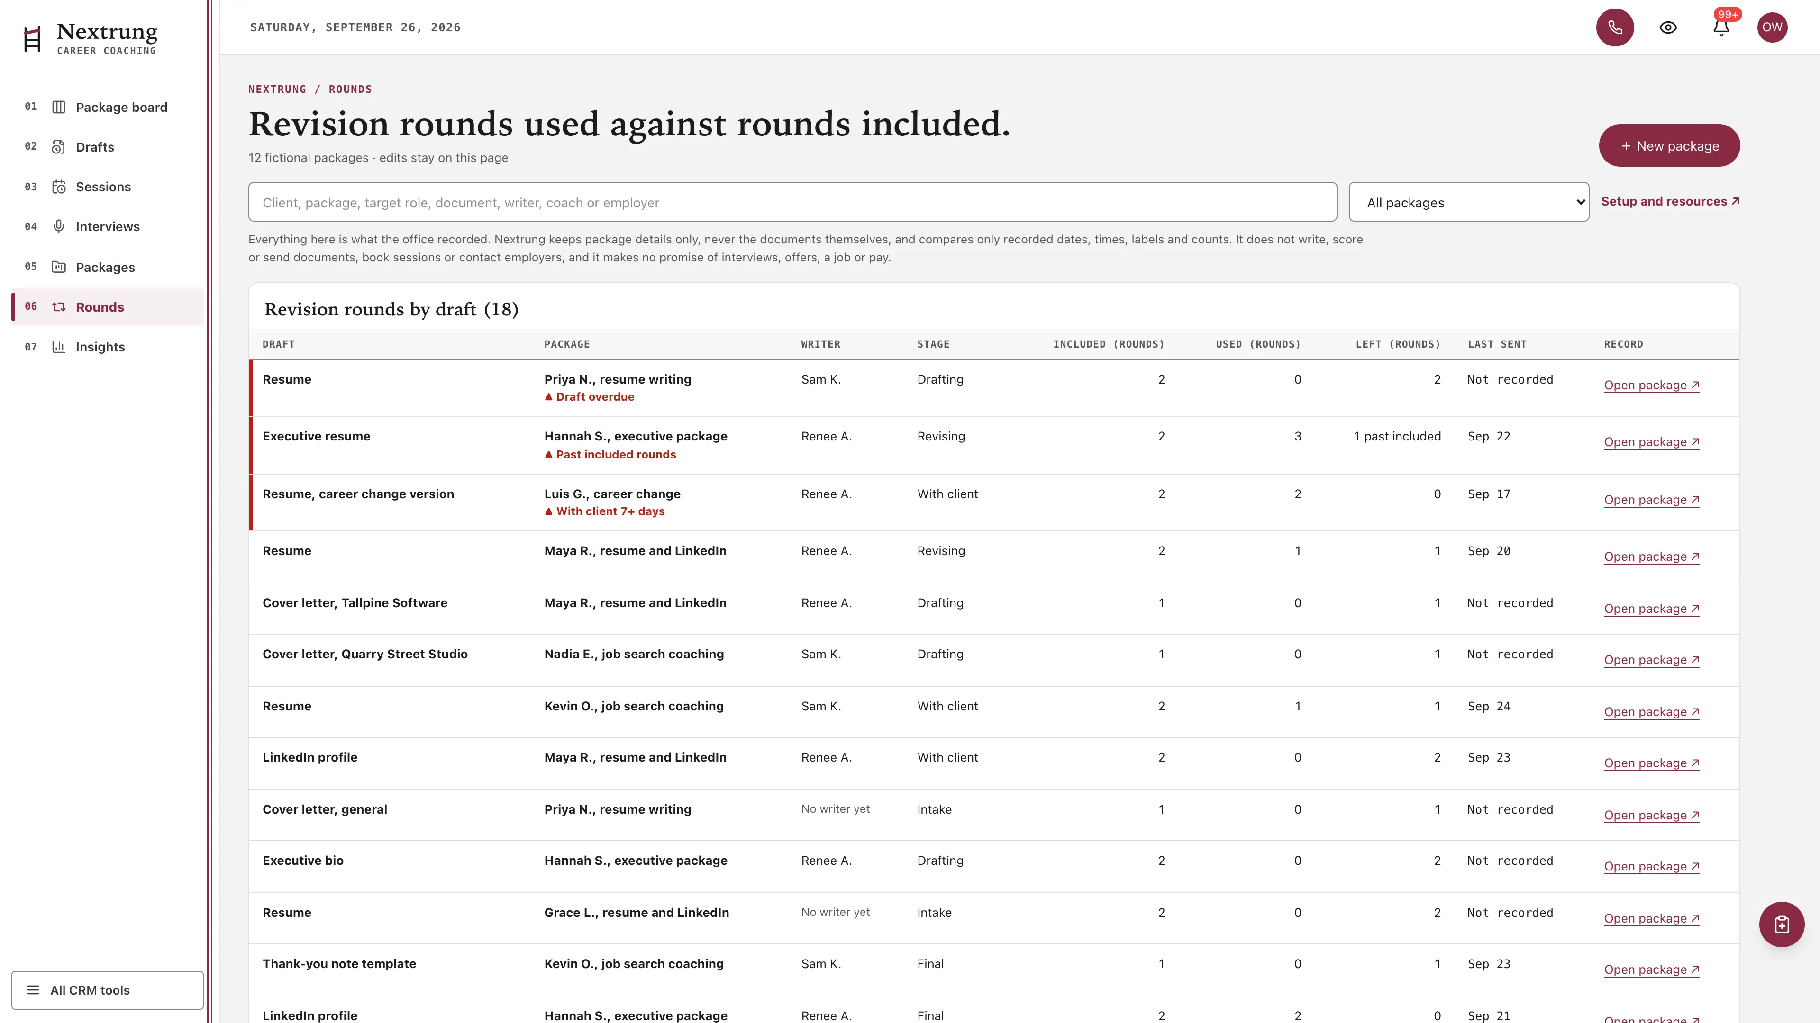Click the Rounds loop icon
The width and height of the screenshot is (1820, 1023).
coord(59,307)
